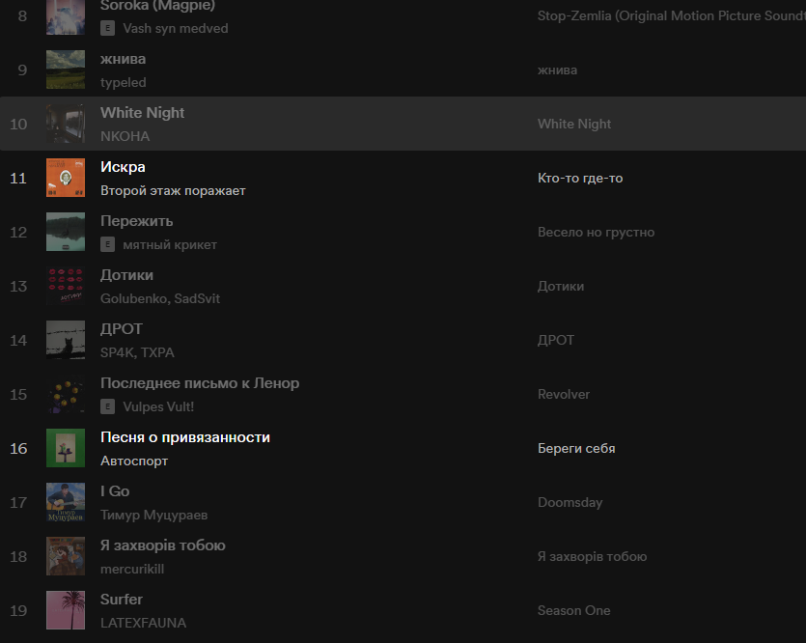Open the Revolver album link
Image resolution: width=806 pixels, height=643 pixels.
pos(564,394)
